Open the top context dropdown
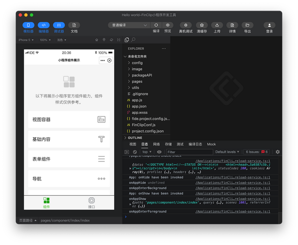Image resolution: width=298 pixels, height=245 pixels. tap(147, 152)
